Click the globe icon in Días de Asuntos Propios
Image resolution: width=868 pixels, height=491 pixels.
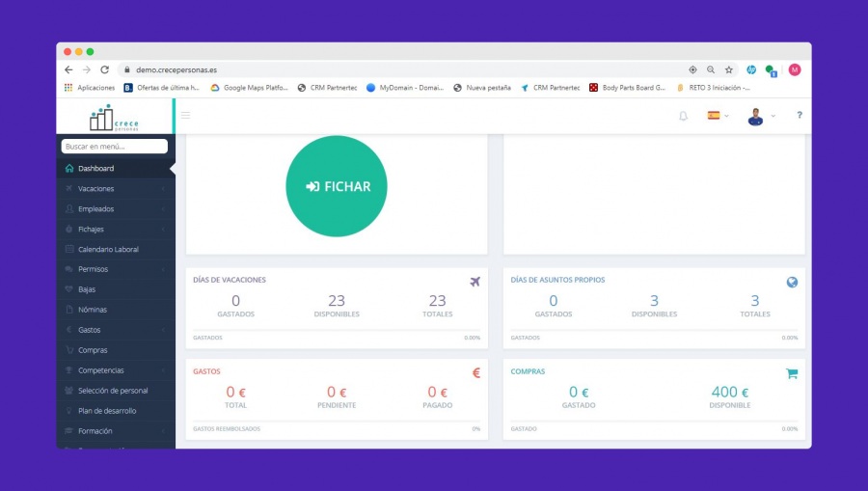pos(792,282)
